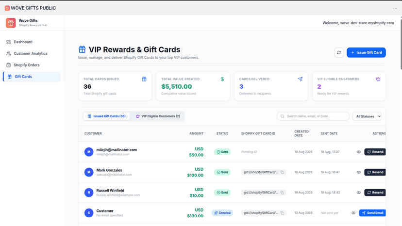Open the All Statuses dropdown
Image resolution: width=402 pixels, height=226 pixels.
[x=367, y=116]
